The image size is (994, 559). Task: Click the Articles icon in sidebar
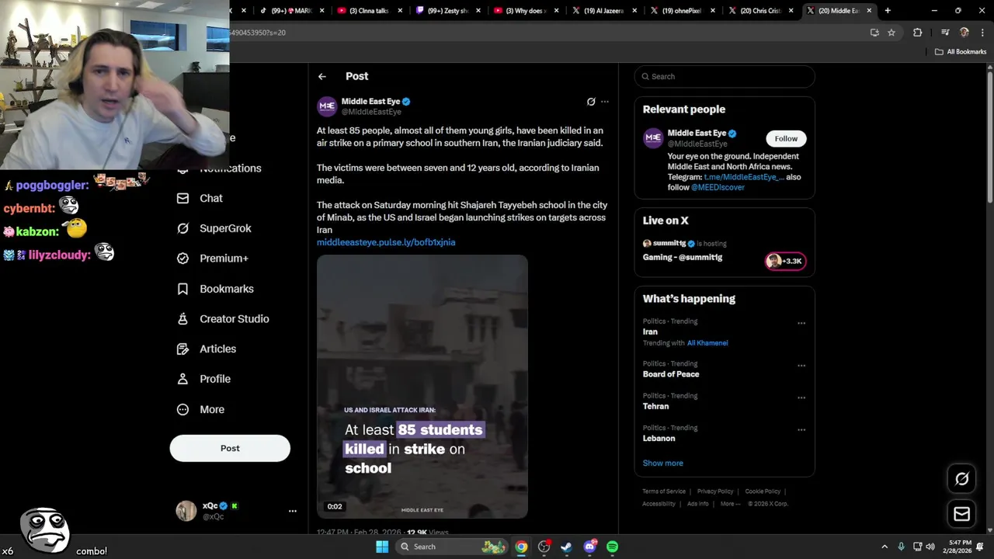[x=182, y=349]
